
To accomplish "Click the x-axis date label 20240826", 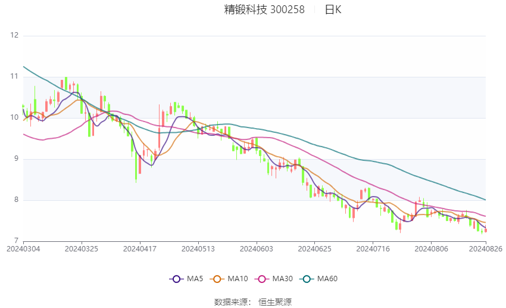I will tap(486, 249).
